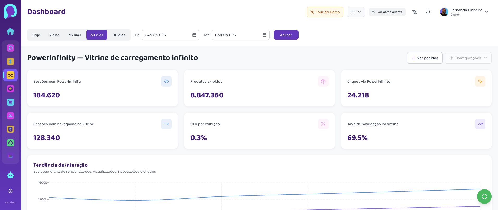Click the Dashboard page title

pos(46,12)
